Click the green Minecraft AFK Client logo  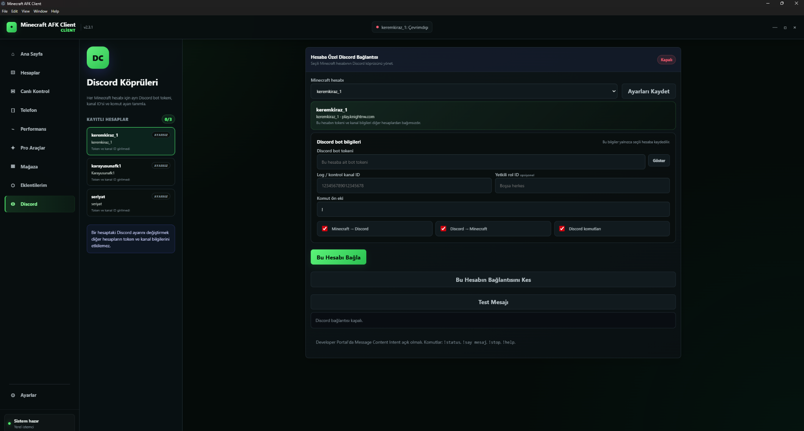tap(12, 27)
